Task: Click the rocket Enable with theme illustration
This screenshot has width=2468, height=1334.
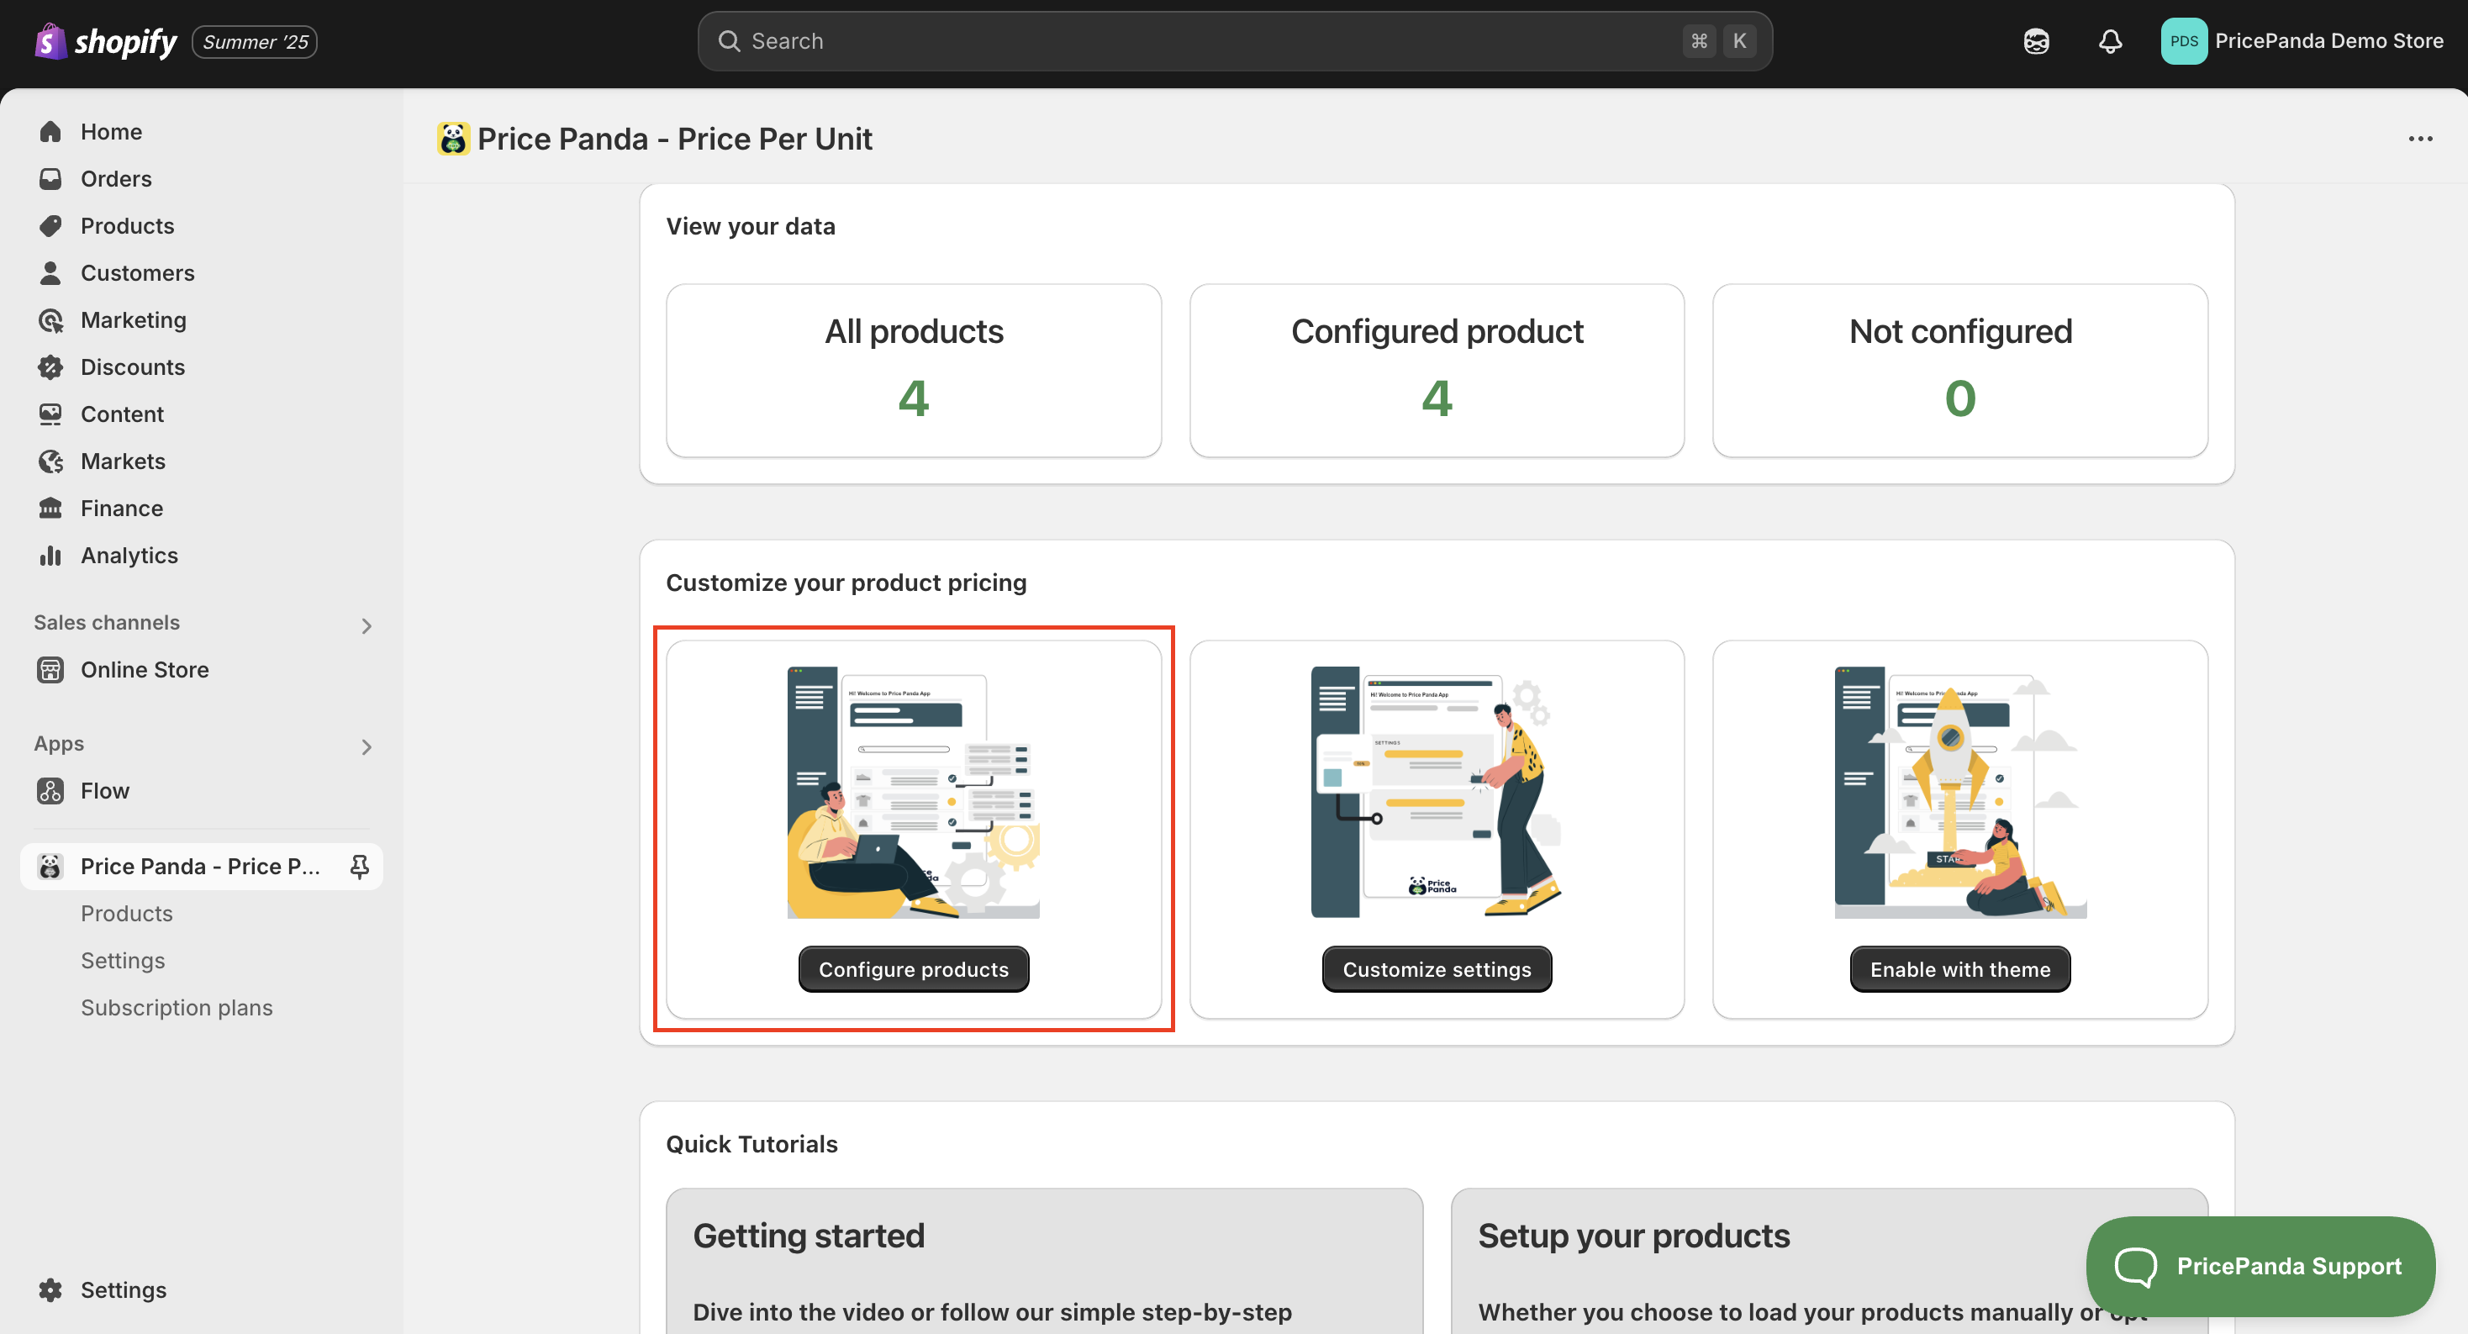Action: [x=1959, y=792]
